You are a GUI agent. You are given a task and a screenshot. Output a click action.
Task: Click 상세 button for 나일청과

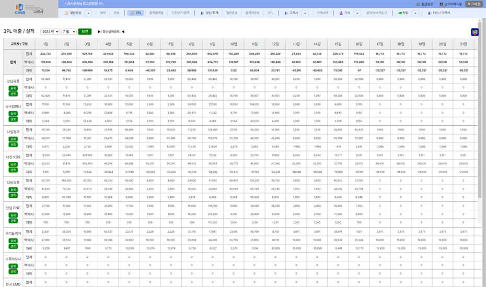pyautogui.click(x=13, y=139)
